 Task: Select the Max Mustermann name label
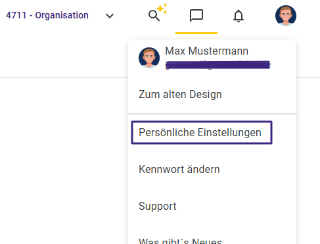pyautogui.click(x=206, y=51)
